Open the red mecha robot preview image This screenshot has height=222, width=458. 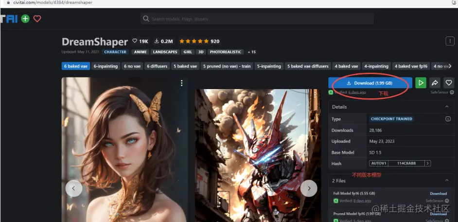(258, 155)
